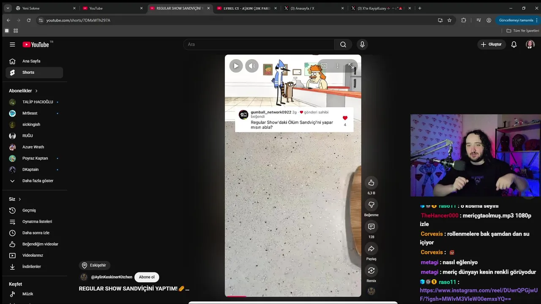Screen dimensions: 541x304
Task: Open the Eskişehir location chip
Action: point(94,265)
